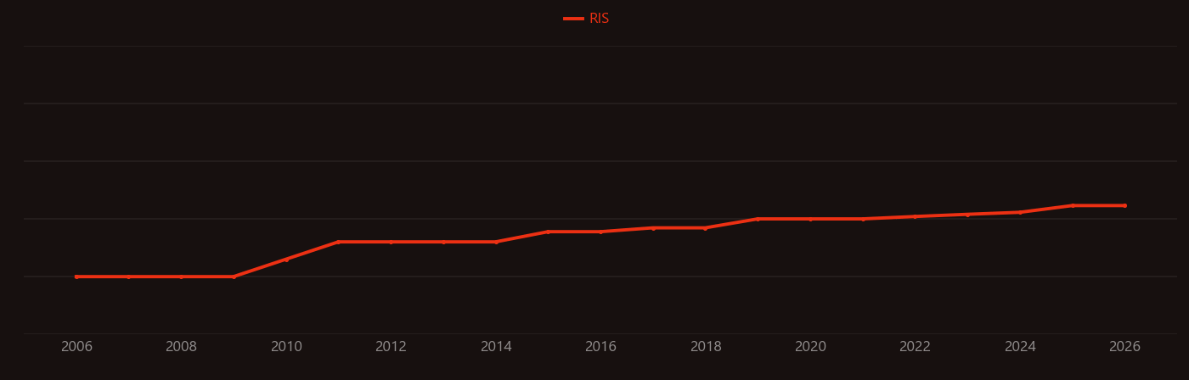Click the 2008 x-axis label
Viewport: 1189px width, 380px height.
181,347
